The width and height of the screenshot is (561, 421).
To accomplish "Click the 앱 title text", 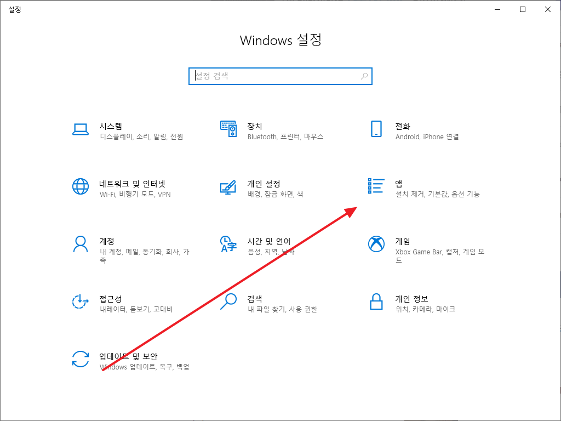I will (x=399, y=184).
